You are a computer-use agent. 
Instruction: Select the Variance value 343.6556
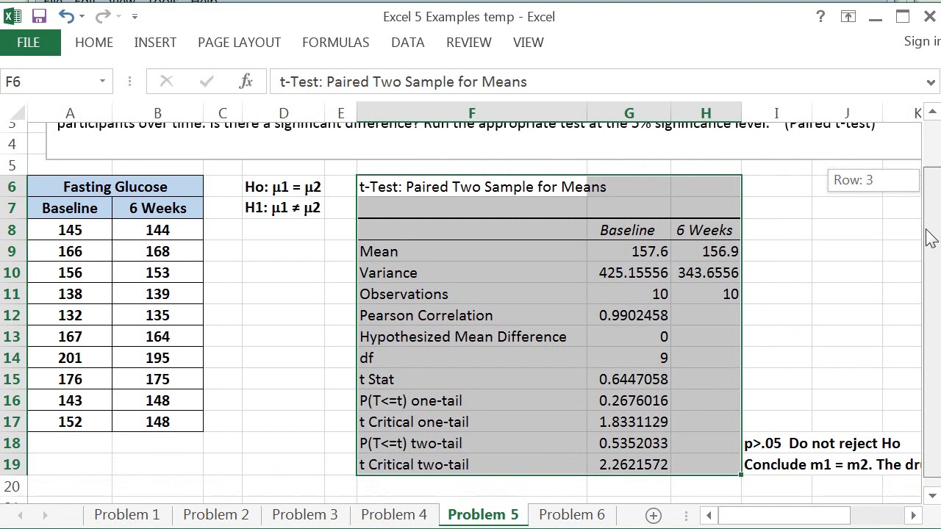[706, 273]
